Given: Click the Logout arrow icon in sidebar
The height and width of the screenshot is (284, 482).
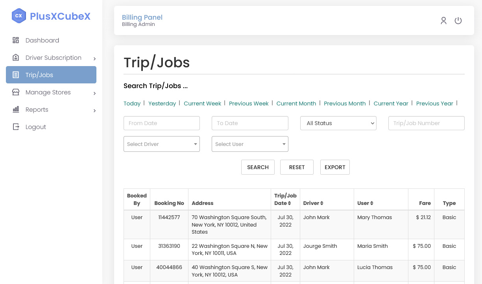Looking at the screenshot, I should point(16,127).
